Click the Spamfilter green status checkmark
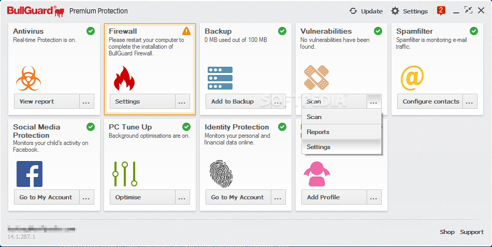The width and height of the screenshot is (492, 247). pos(474,31)
